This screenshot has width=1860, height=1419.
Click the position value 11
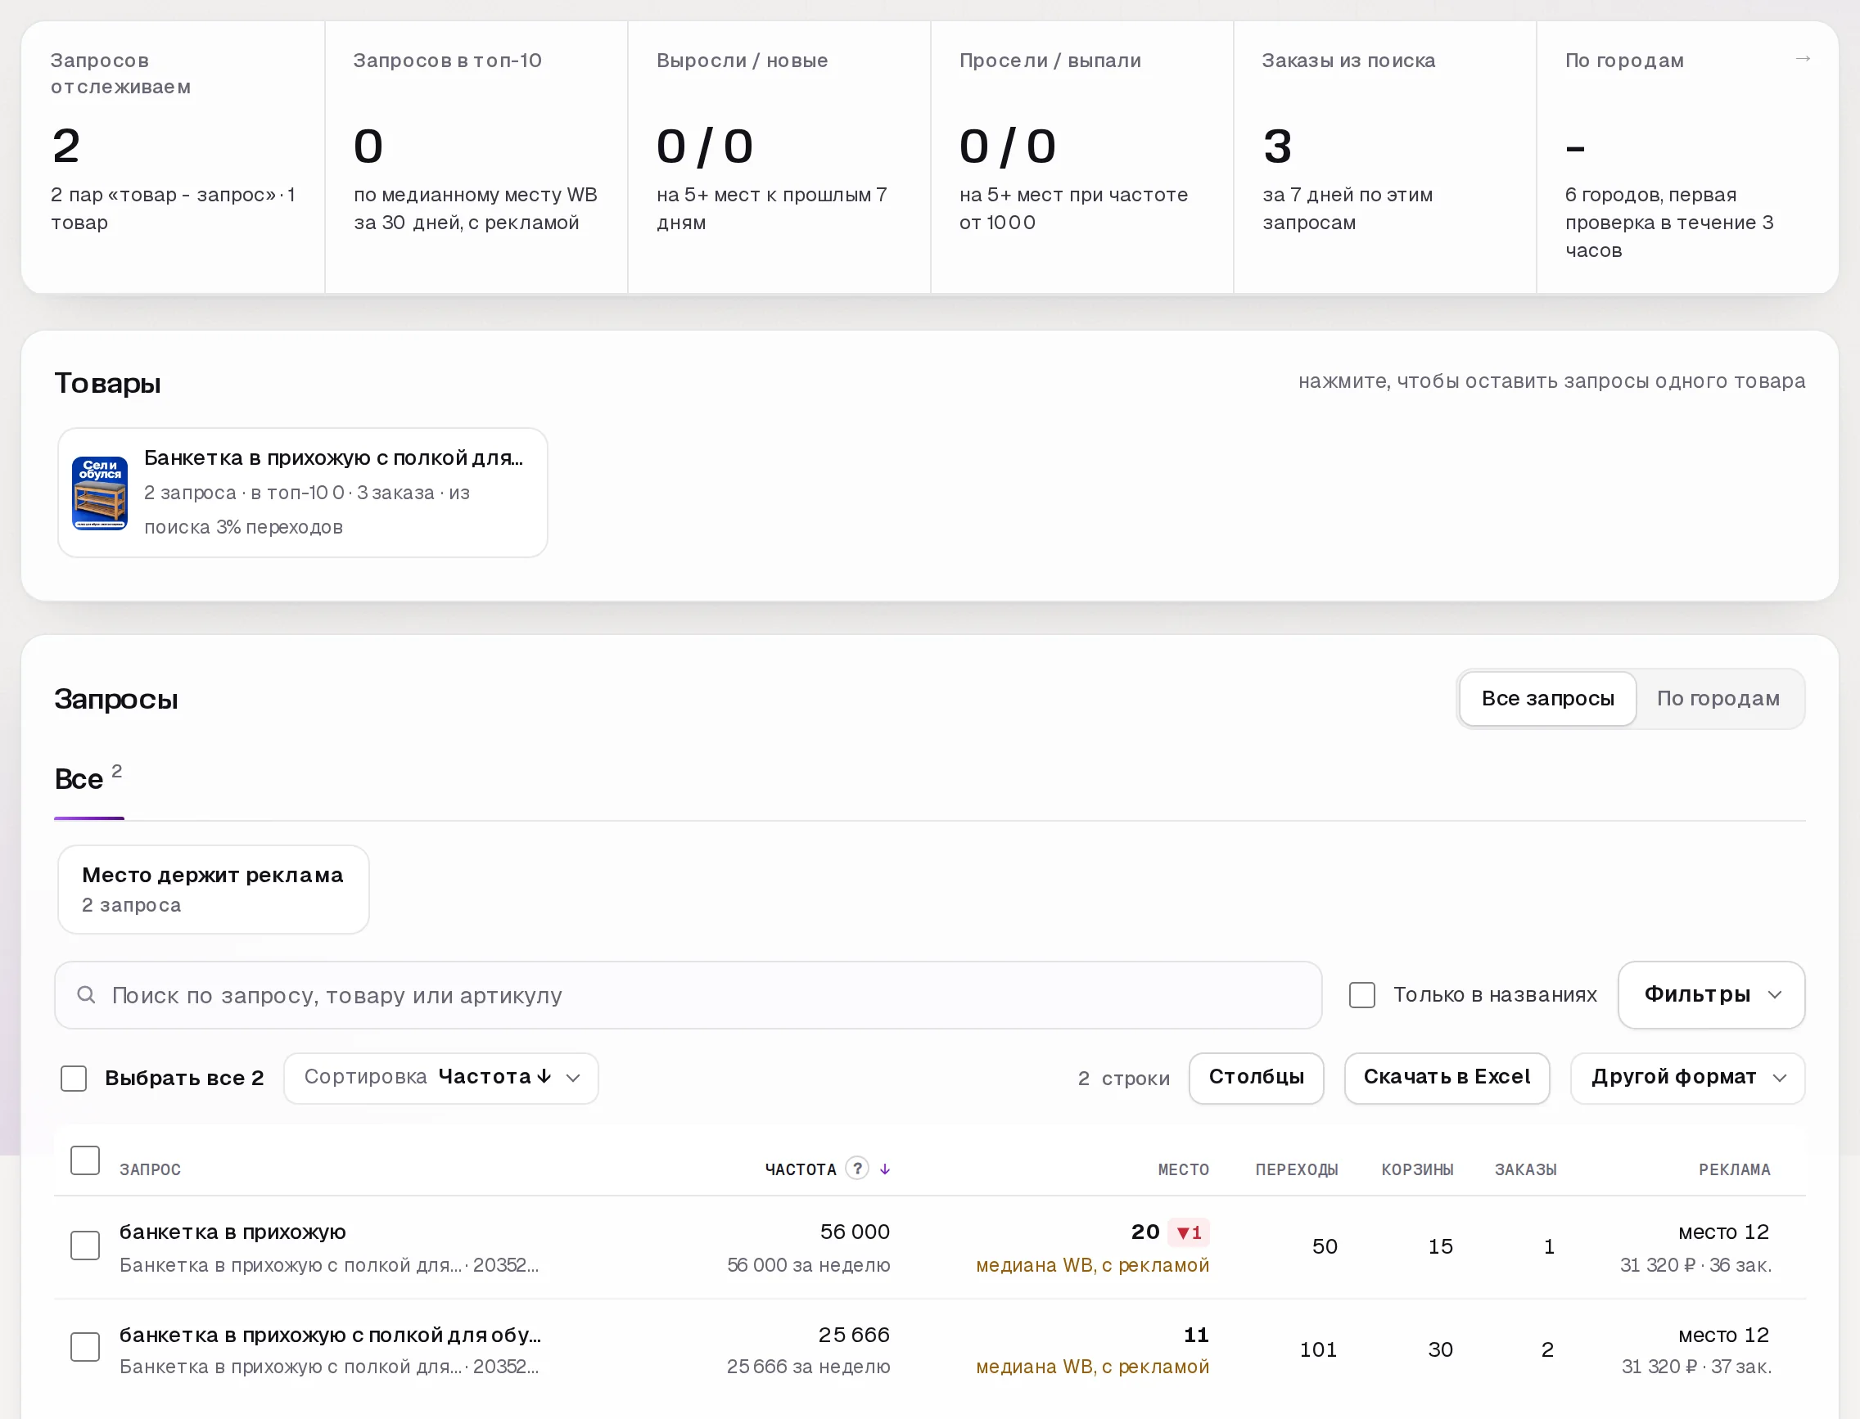click(x=1196, y=1335)
